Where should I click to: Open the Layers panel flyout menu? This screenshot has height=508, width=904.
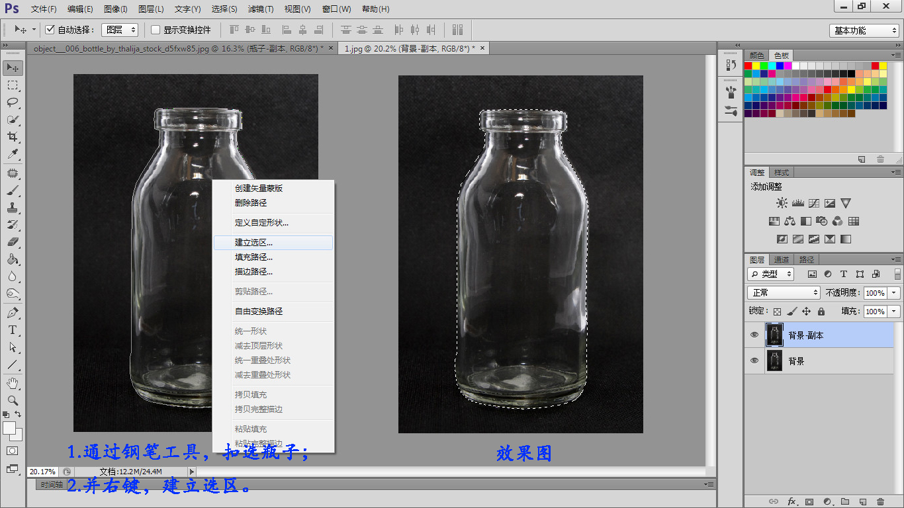tap(896, 259)
